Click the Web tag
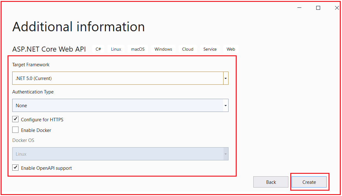The height and width of the screenshot is (196, 342). point(231,49)
